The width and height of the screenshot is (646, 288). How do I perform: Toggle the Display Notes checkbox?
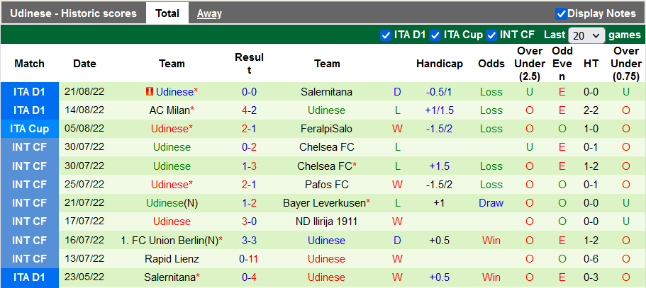(561, 13)
